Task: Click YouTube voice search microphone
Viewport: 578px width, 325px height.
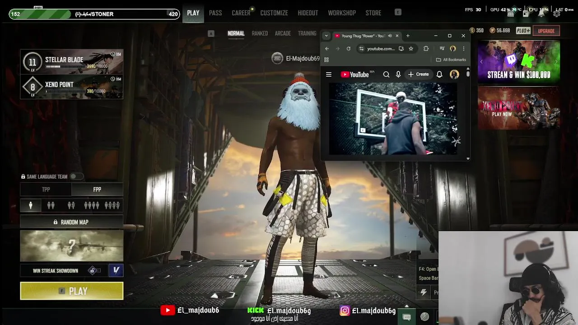Action: (398, 74)
